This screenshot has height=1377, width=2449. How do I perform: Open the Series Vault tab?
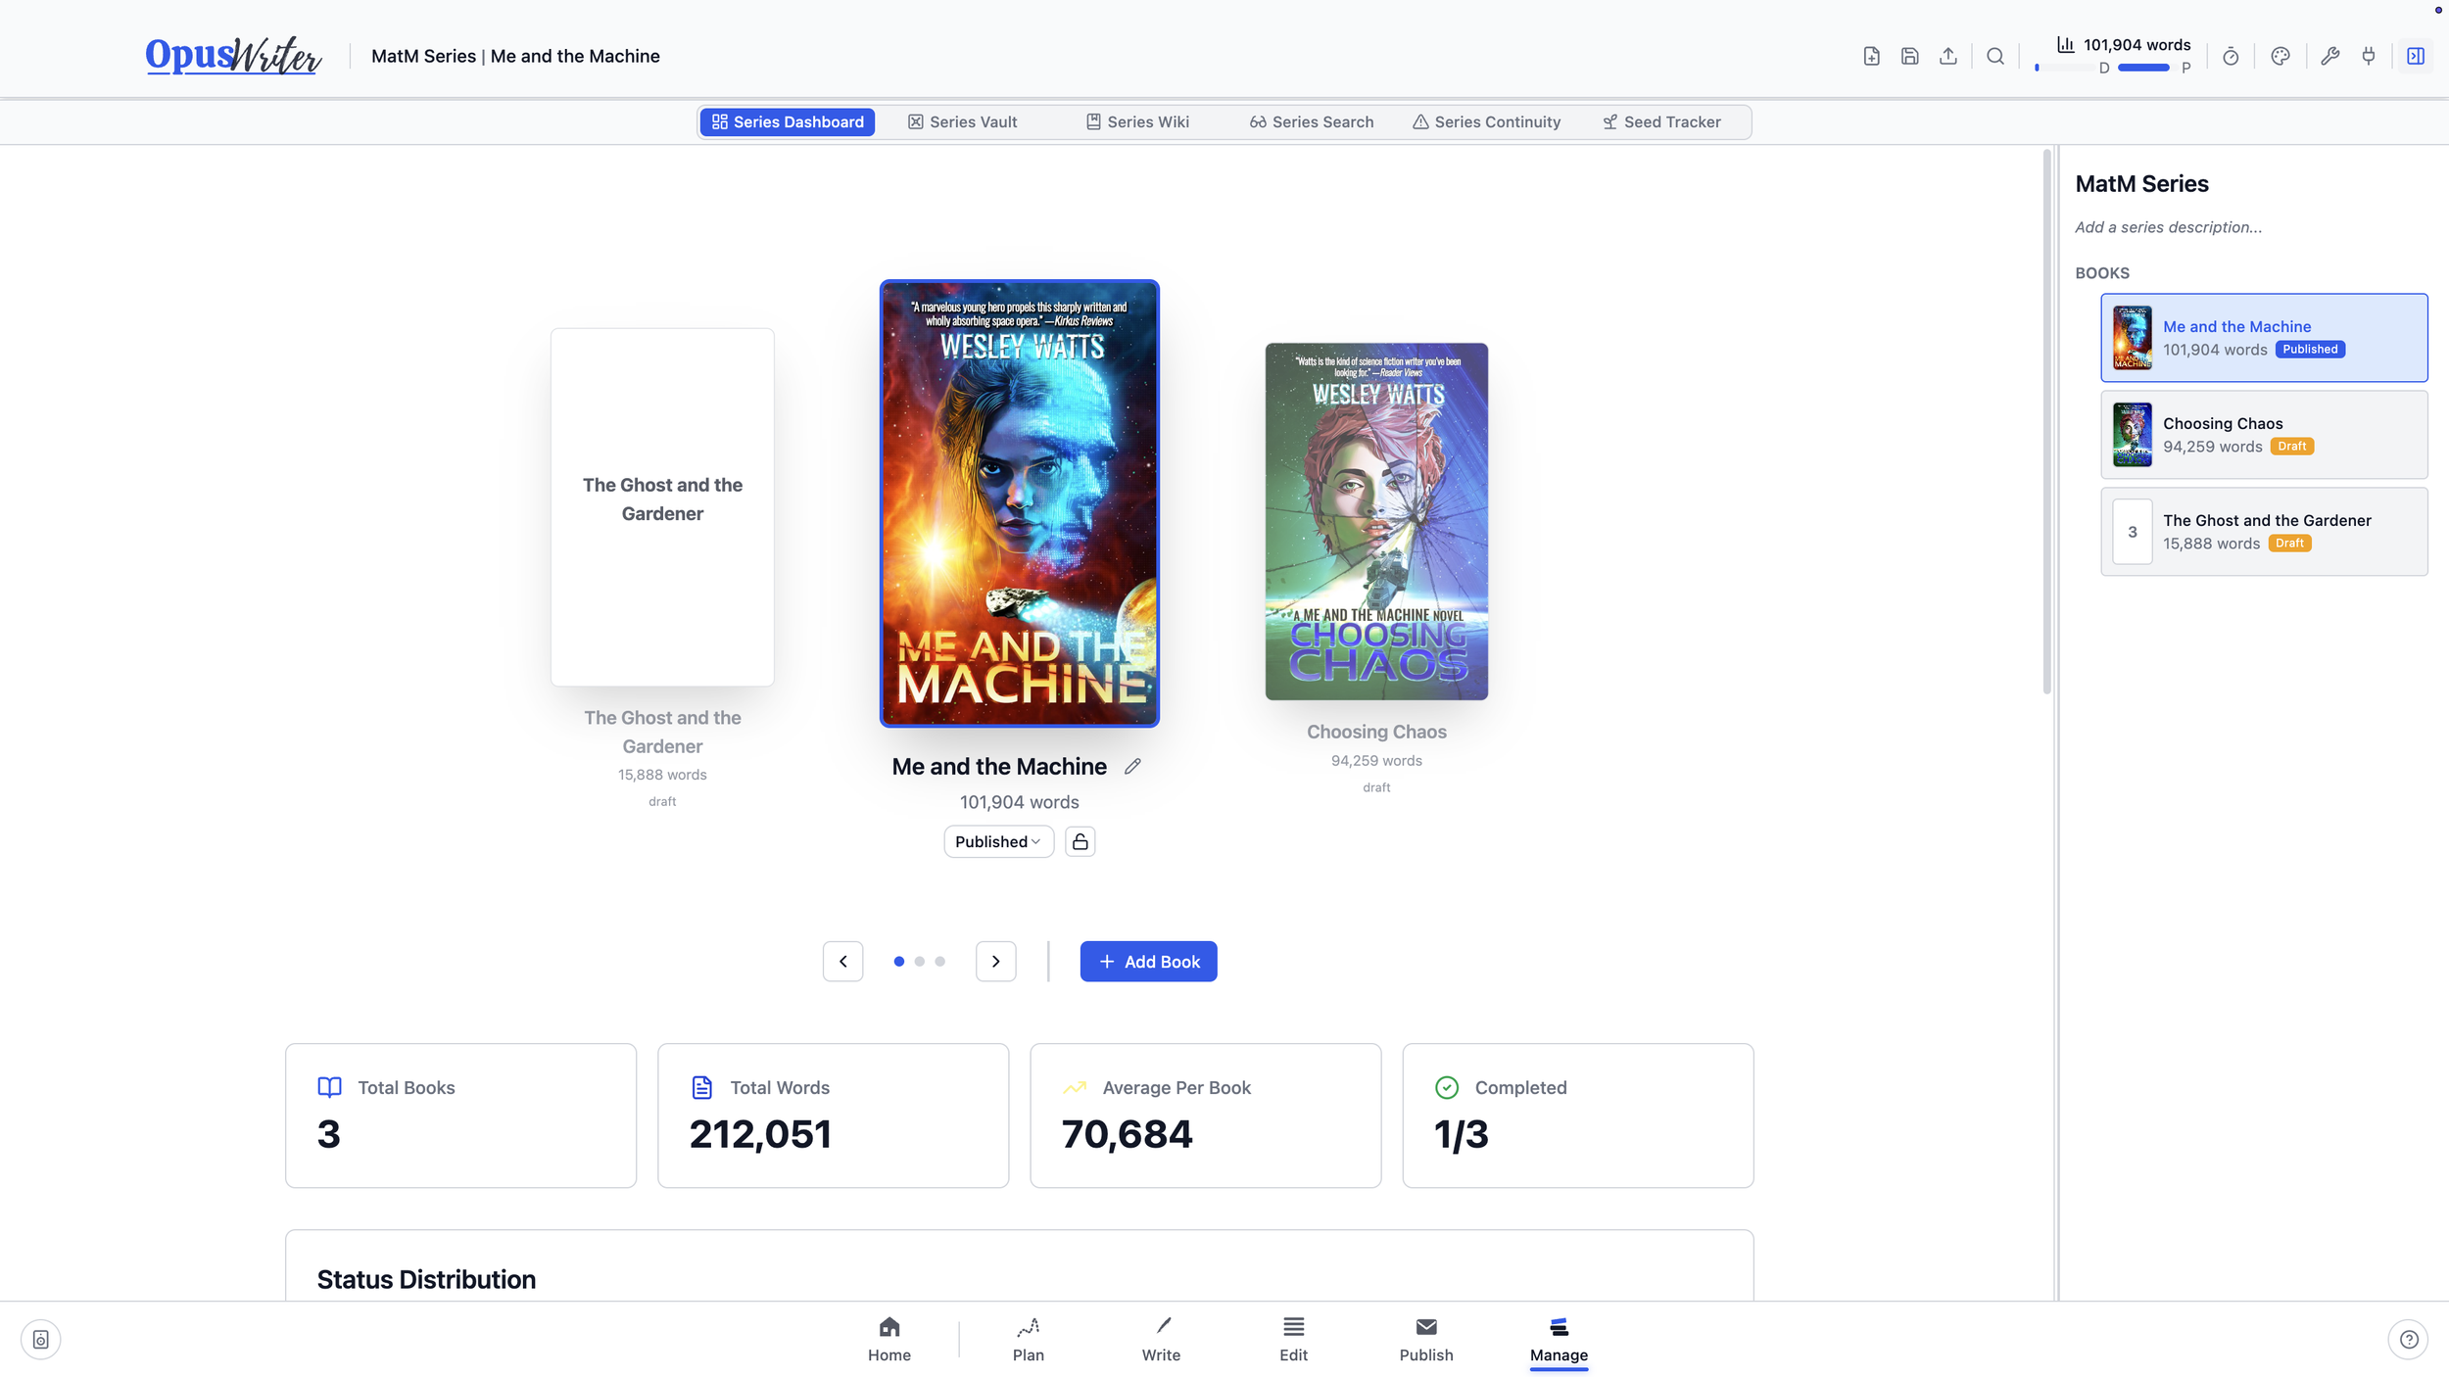[x=962, y=121]
